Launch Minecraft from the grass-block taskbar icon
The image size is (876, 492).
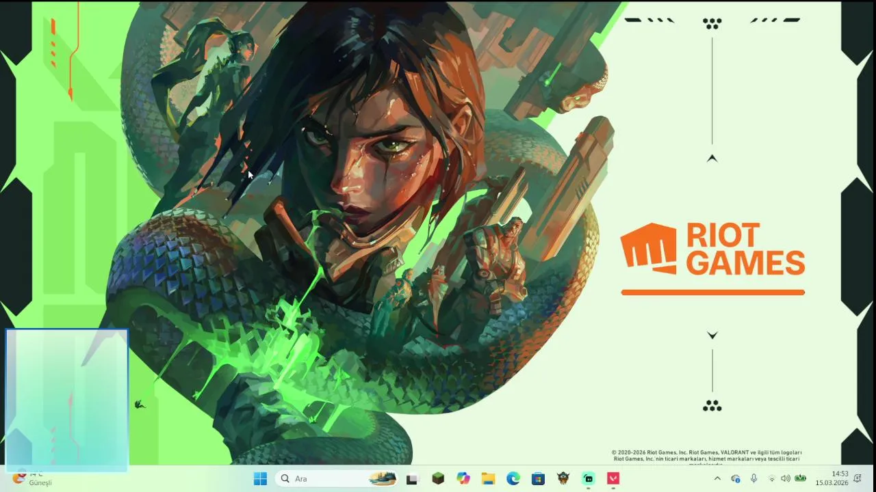(x=438, y=479)
